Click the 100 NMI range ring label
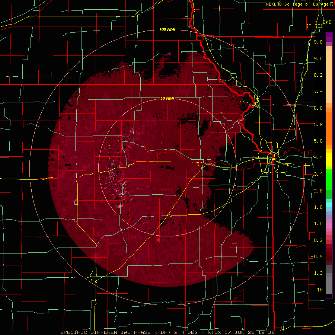Image resolution: width=335 pixels, height=335 pixels. (x=167, y=29)
